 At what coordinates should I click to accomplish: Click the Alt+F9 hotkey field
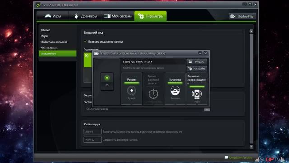[x=92, y=132]
